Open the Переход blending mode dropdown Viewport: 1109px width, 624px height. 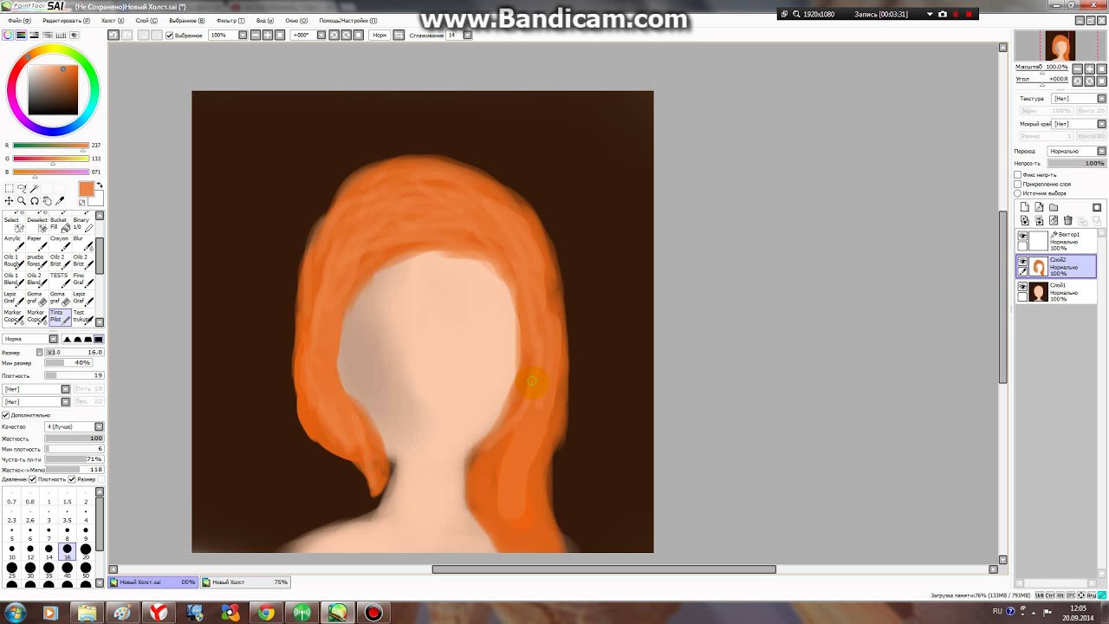pos(1101,151)
